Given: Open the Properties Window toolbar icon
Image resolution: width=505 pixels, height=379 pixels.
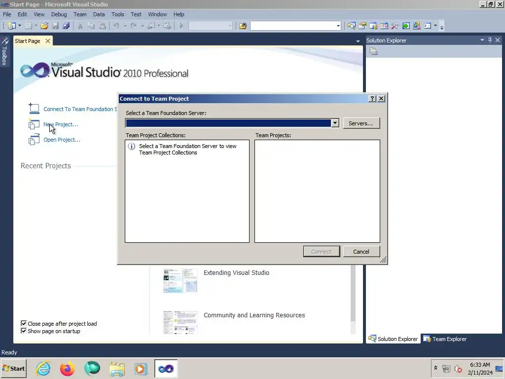Looking at the screenshot, I should point(362,26).
